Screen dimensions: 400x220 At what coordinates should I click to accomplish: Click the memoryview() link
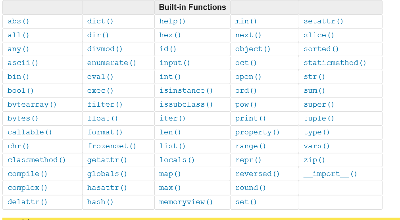[186, 202]
